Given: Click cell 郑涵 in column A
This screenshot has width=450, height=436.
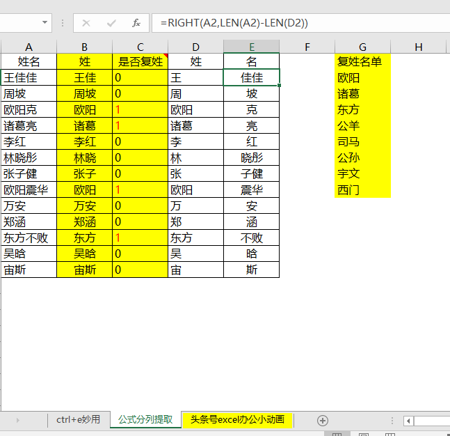Looking at the screenshot, I should 29,222.
